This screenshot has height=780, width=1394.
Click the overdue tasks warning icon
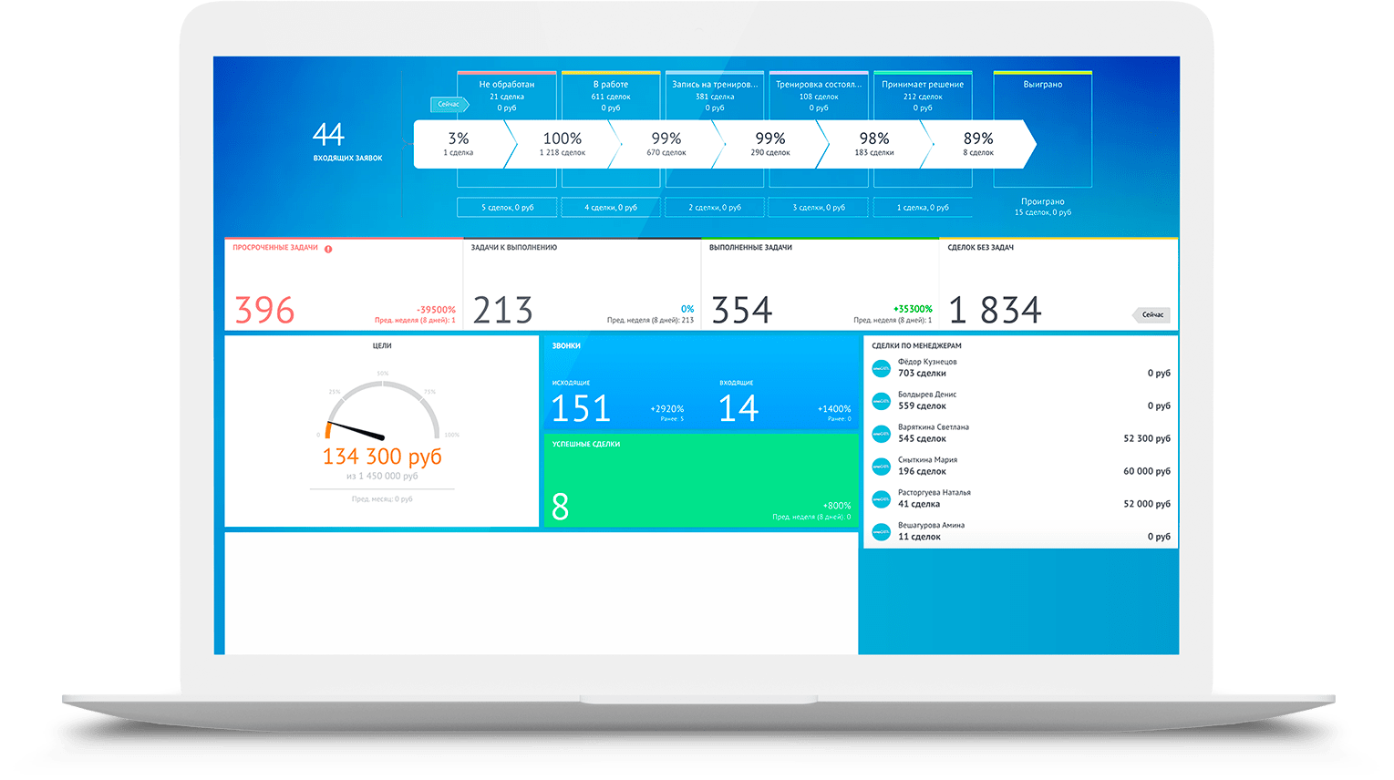tap(328, 249)
